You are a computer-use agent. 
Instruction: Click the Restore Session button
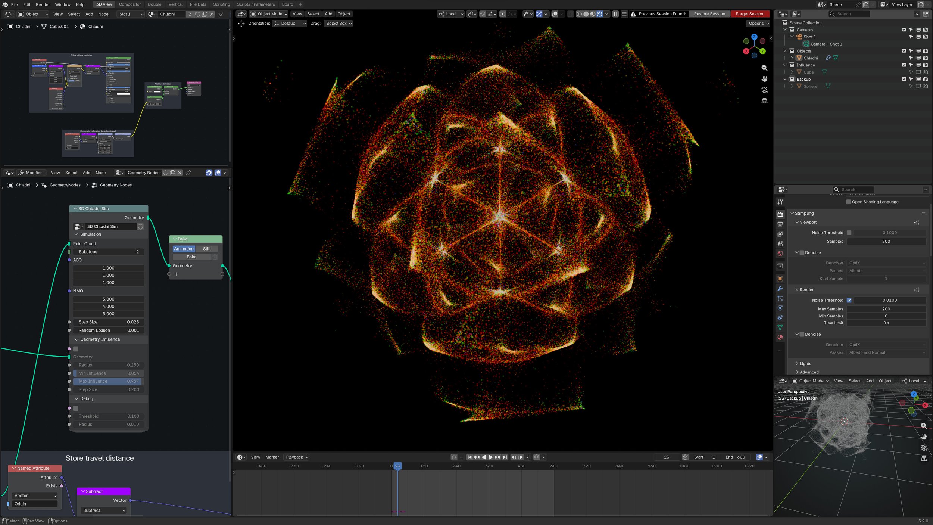[709, 14]
